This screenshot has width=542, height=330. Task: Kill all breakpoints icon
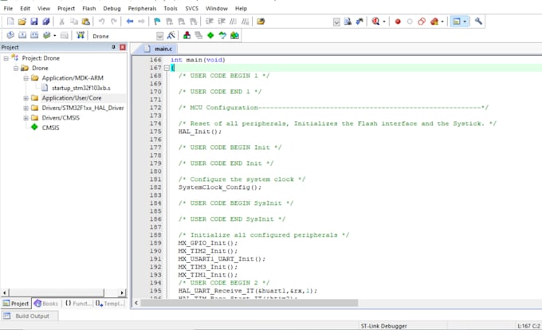[434, 22]
